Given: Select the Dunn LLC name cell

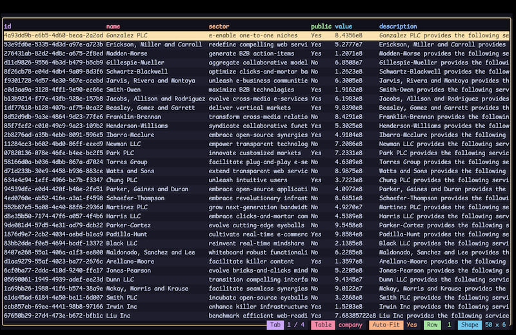Looking at the screenshot, I should pyautogui.click(x=120, y=280).
